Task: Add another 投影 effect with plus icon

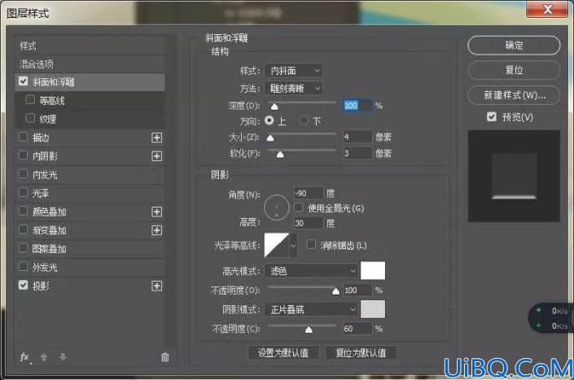Action: pos(156,286)
